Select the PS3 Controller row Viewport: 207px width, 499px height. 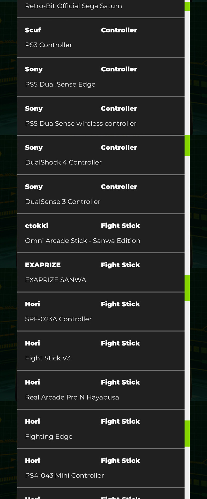(x=48, y=45)
